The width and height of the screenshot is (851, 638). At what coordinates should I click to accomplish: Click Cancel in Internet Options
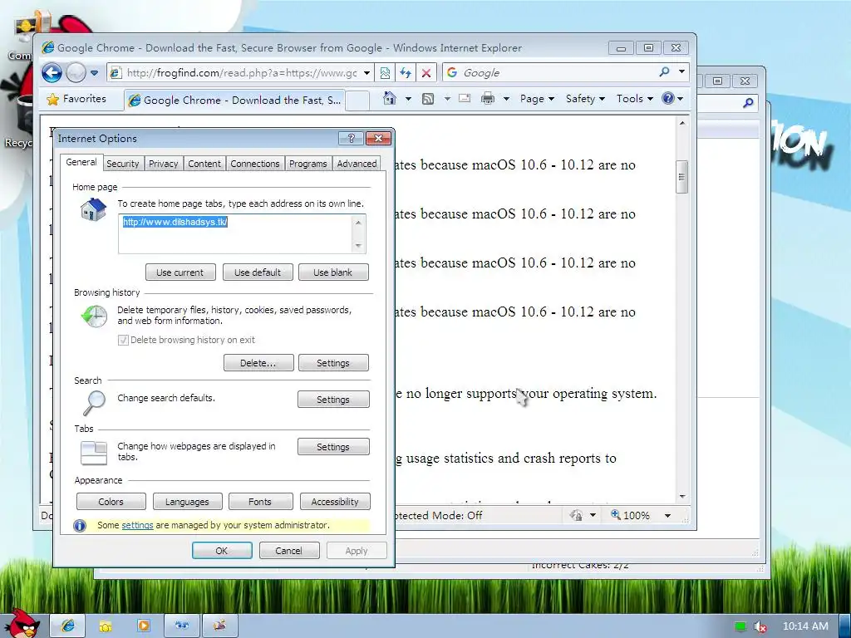tap(288, 551)
